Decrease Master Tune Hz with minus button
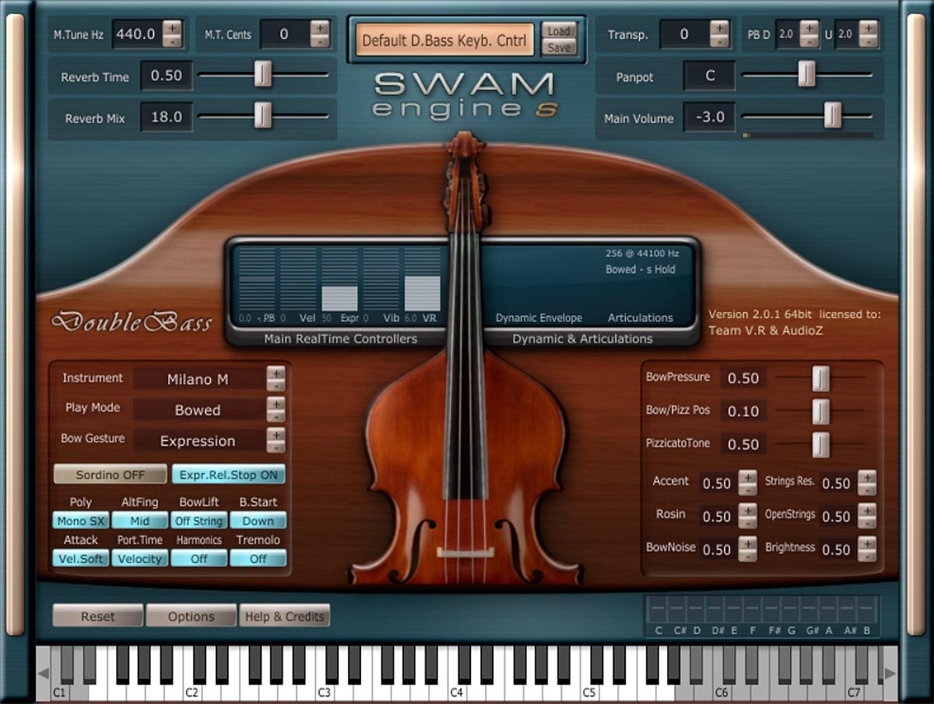Viewport: 934px width, 704px height. click(x=173, y=40)
